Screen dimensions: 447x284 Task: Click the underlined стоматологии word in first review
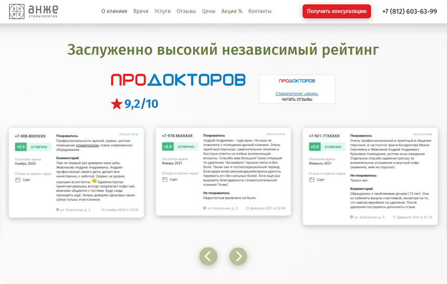[87, 145]
